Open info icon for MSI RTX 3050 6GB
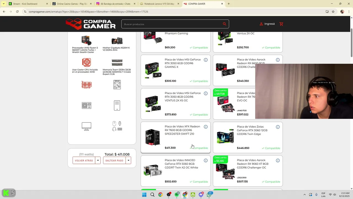 pos(205,60)
